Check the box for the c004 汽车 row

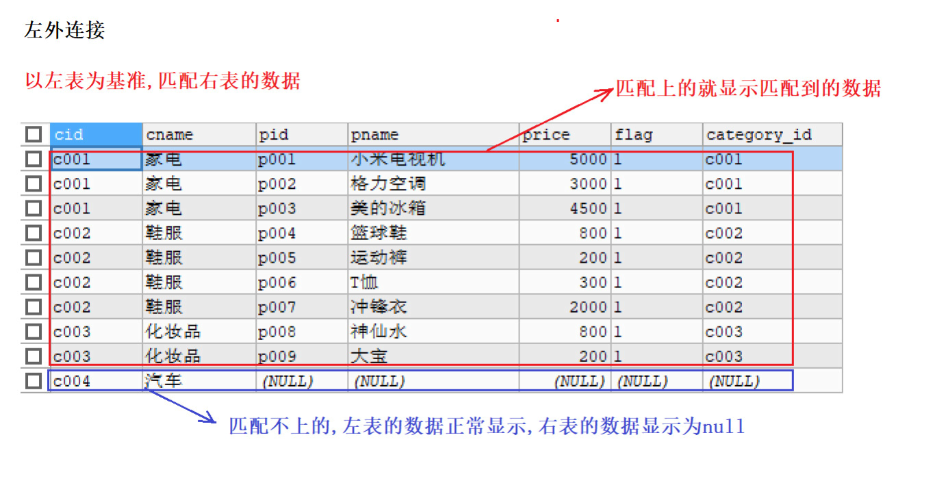(34, 380)
